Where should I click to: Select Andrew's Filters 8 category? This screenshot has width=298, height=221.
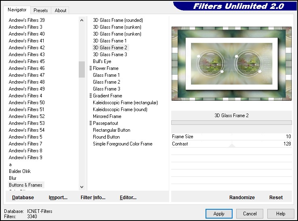(x=25, y=151)
